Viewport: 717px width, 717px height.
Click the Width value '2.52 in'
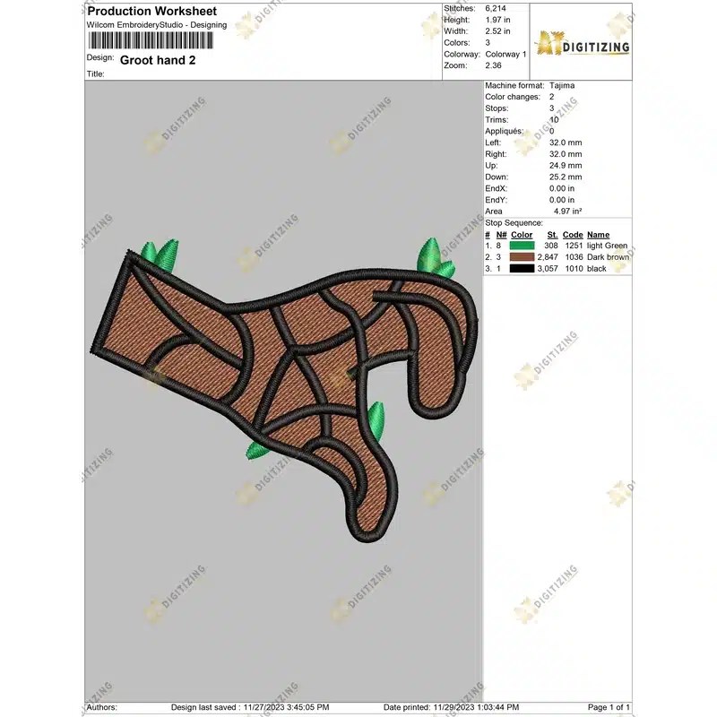click(497, 31)
